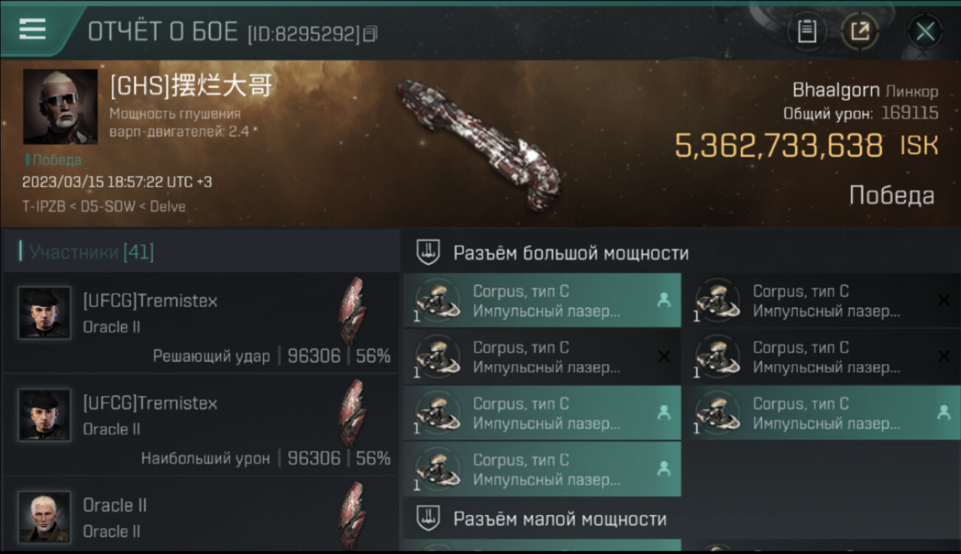This screenshot has height=554, width=961.
Task: Click the Oracle II ship icon under final blow
Action: click(x=352, y=311)
